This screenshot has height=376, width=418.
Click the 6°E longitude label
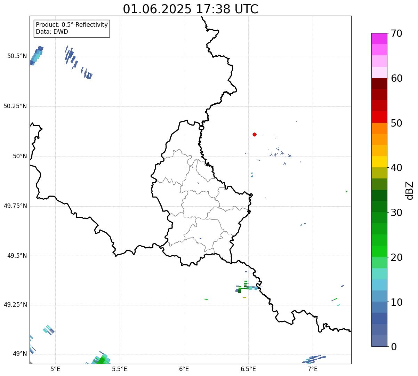[184, 369]
